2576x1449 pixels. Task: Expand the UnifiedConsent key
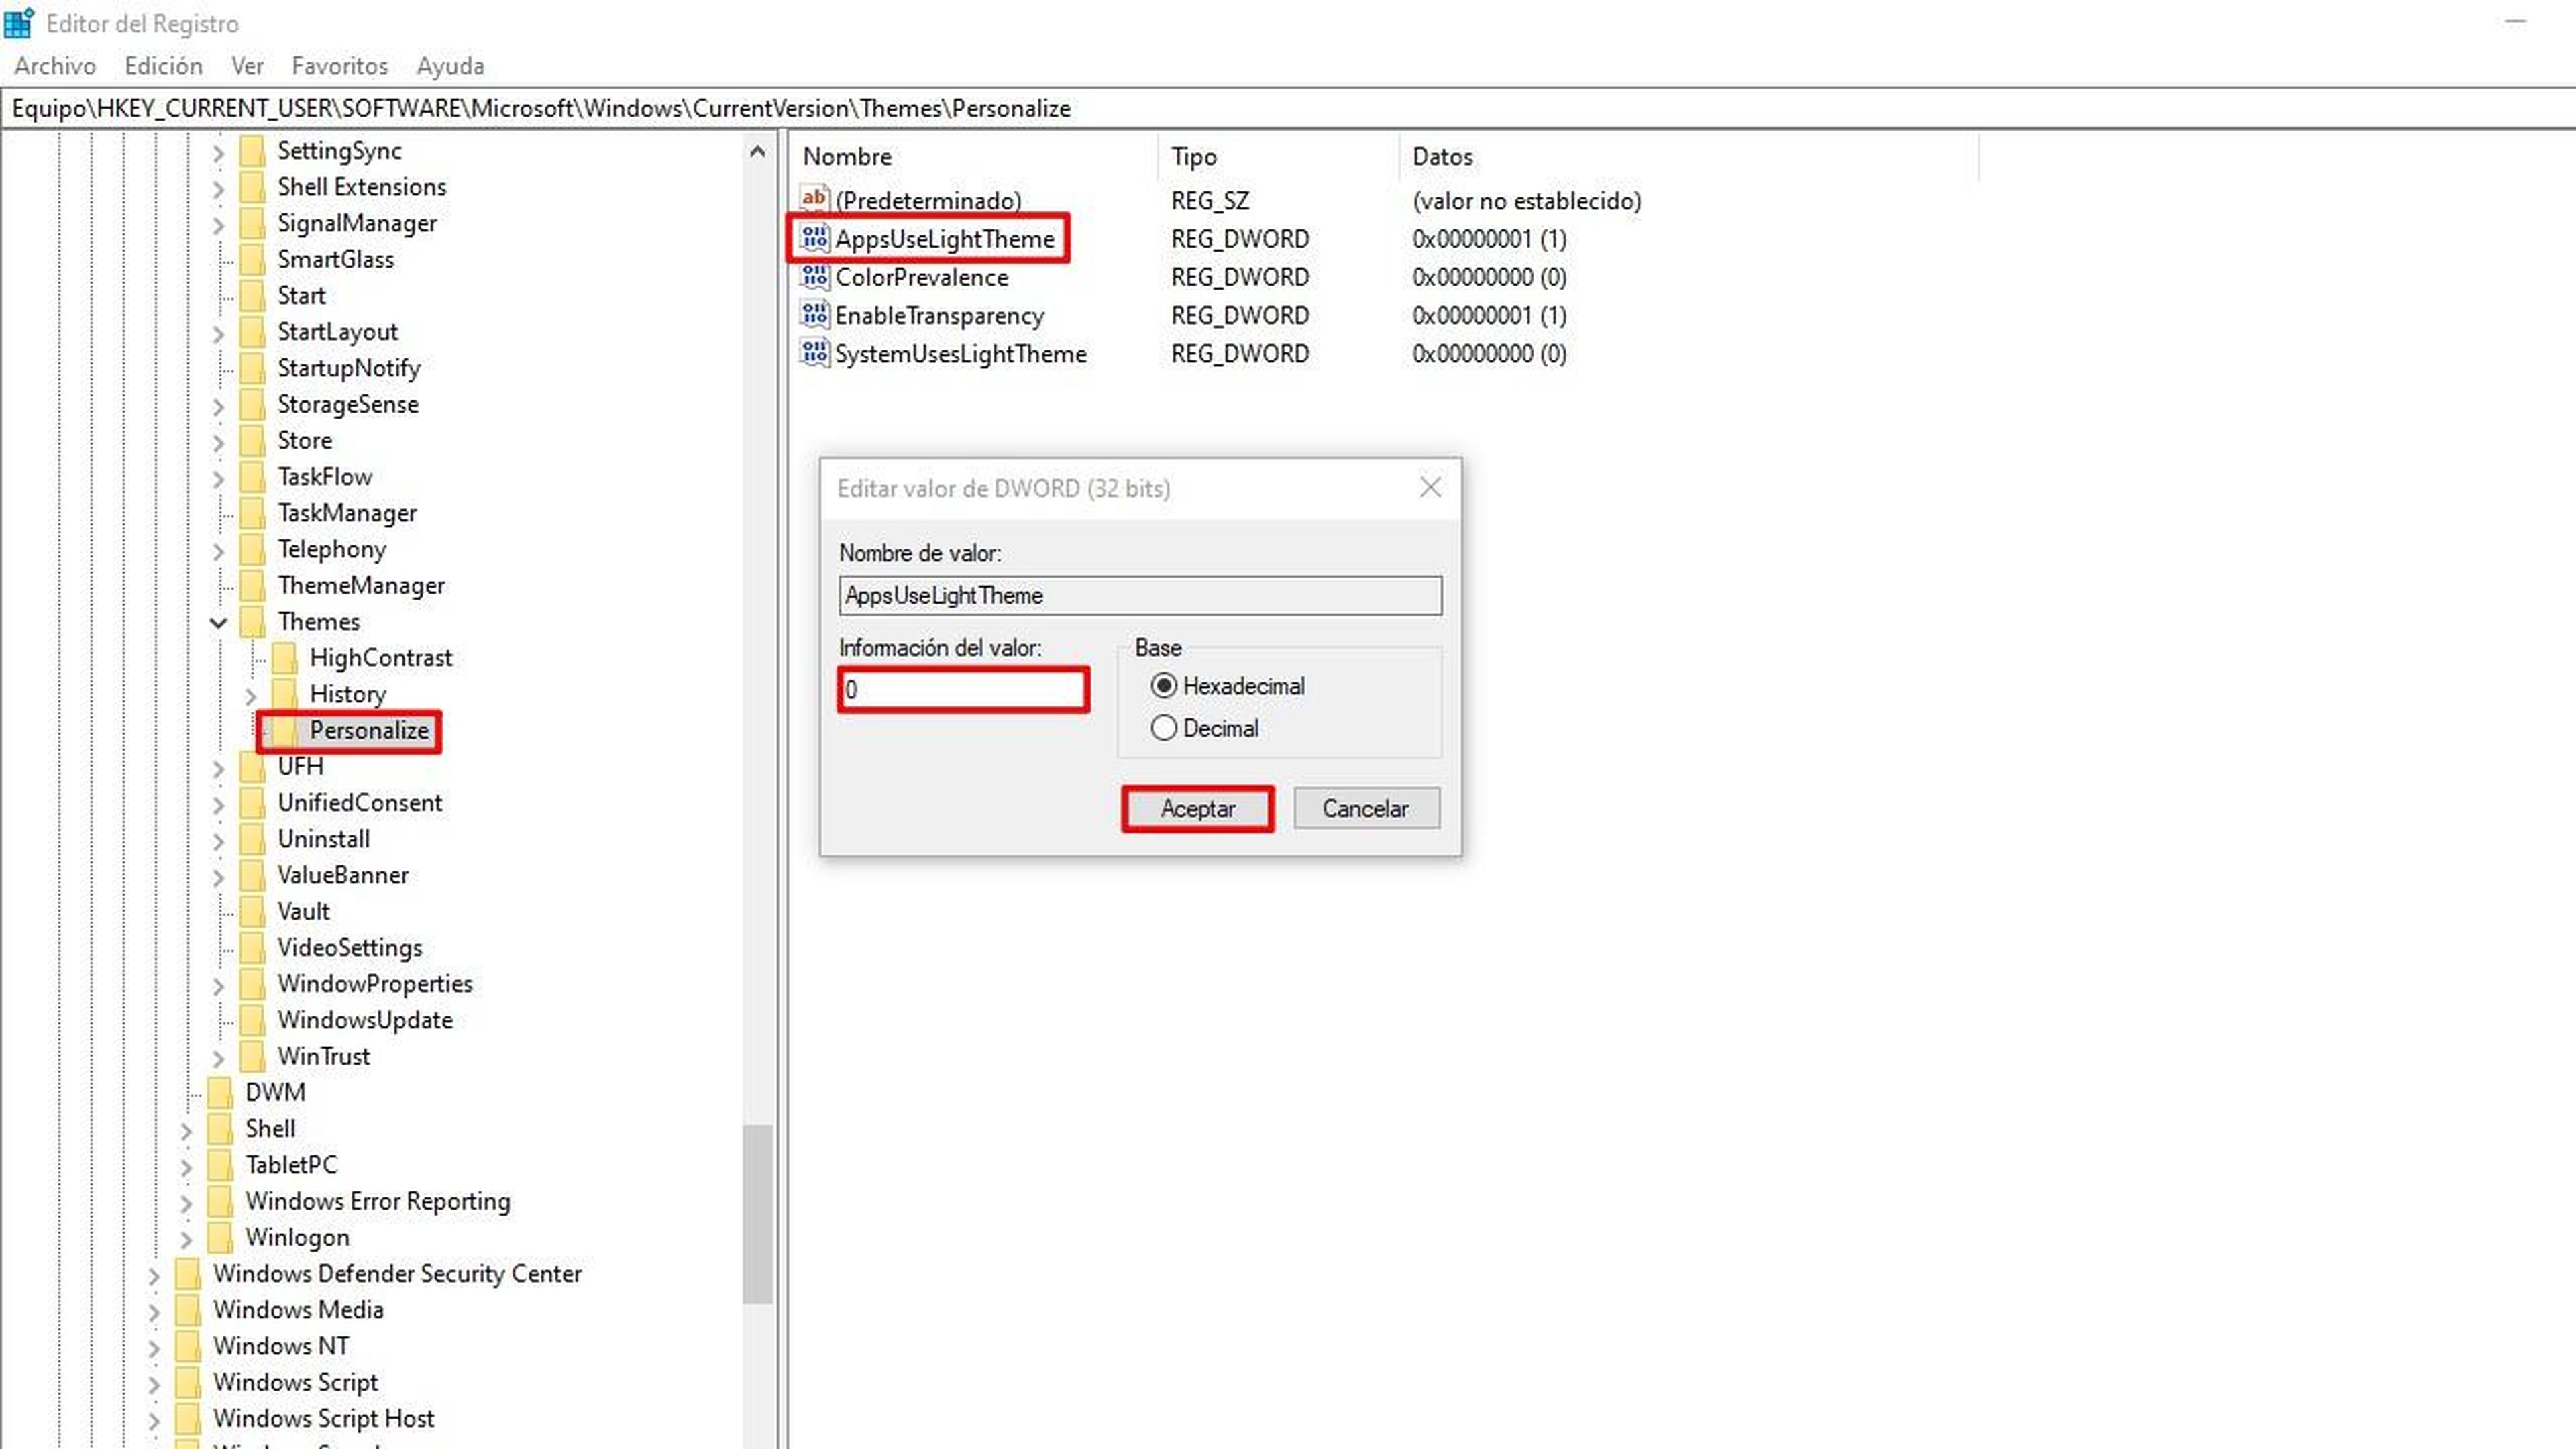click(x=218, y=804)
